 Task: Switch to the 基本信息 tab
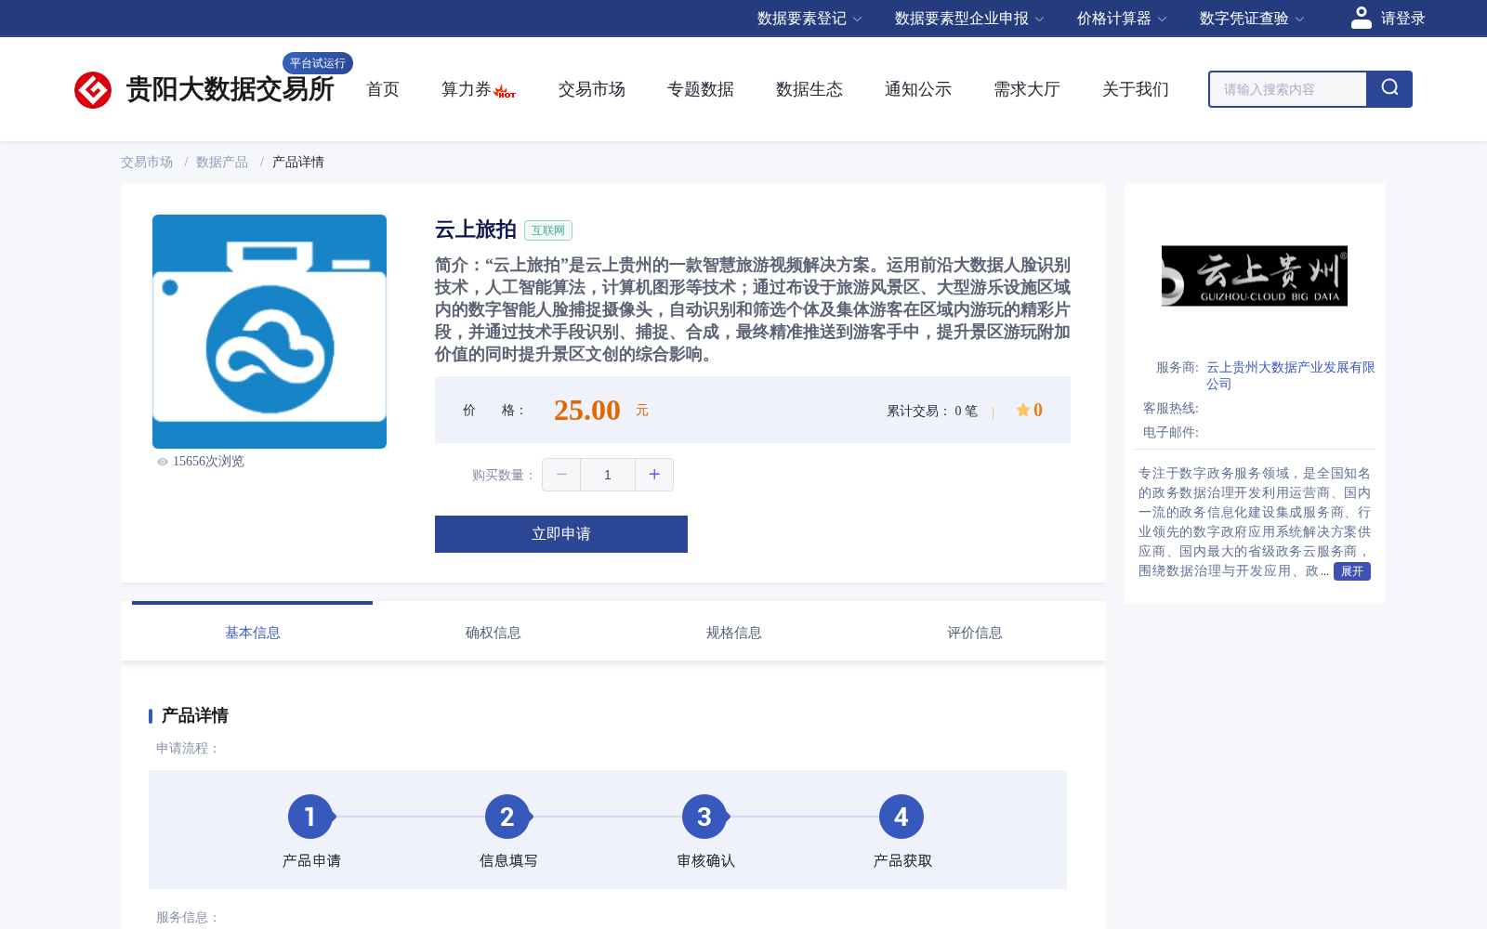(x=253, y=633)
